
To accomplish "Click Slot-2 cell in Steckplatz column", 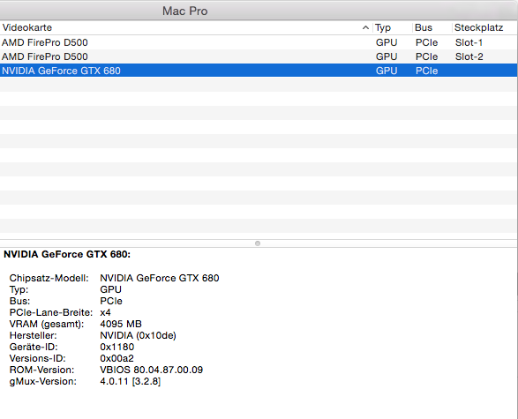I will coord(469,56).
